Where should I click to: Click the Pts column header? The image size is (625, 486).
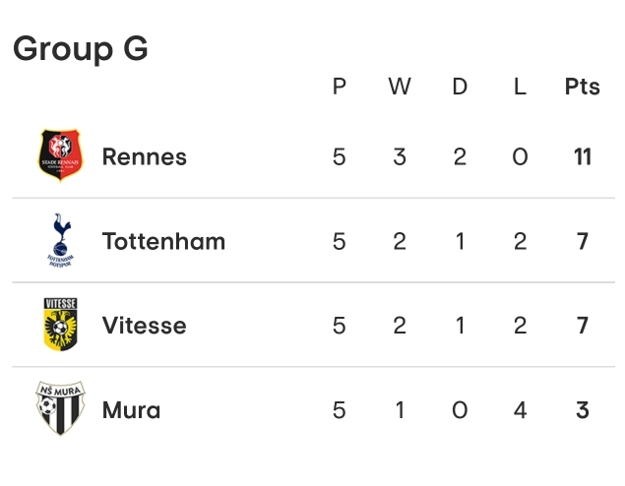click(582, 87)
